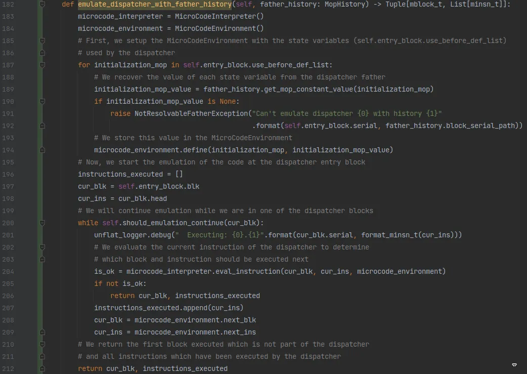Click line number 183 in the gutter

(8, 17)
